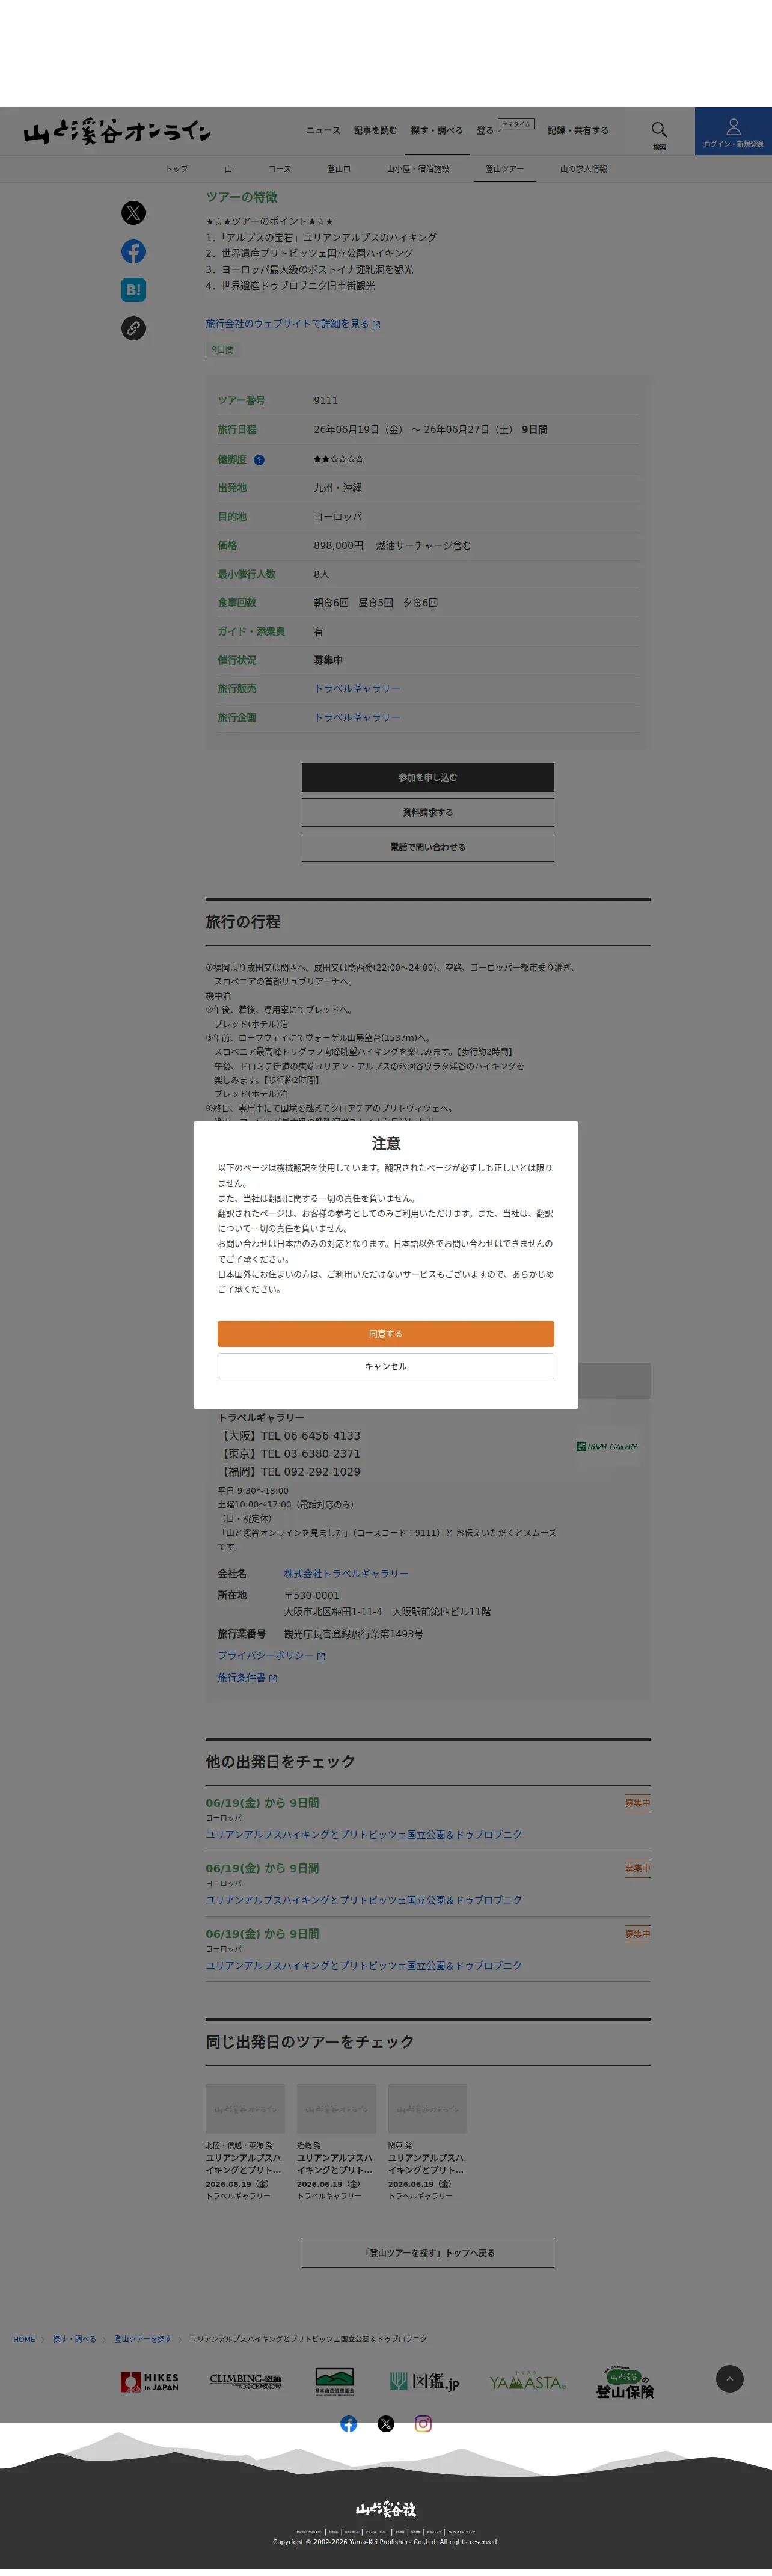Screen dimensions: 772x2576
Task: Open the 図鑑.jp banner
Action: coord(425,2381)
